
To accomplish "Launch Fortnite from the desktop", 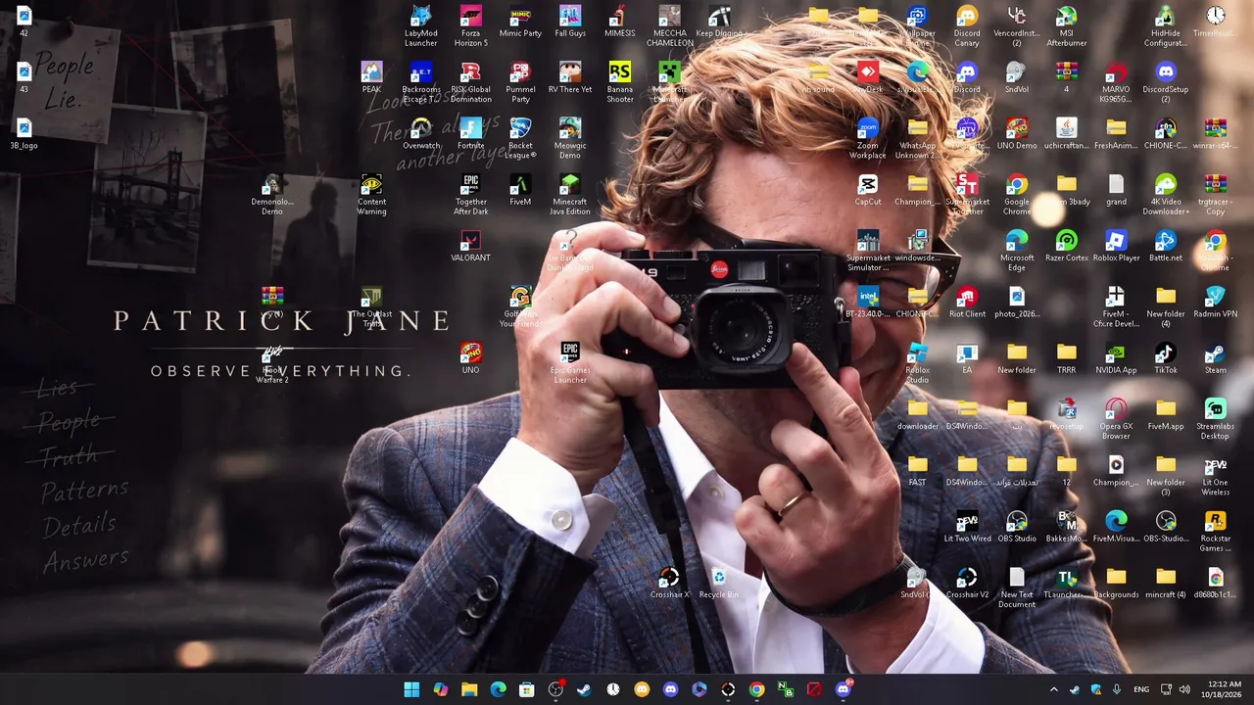I will [471, 134].
